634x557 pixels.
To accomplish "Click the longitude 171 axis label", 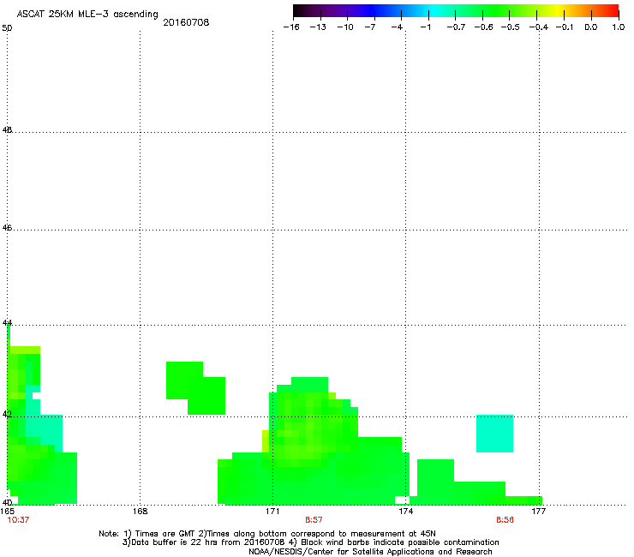I will pos(272,512).
